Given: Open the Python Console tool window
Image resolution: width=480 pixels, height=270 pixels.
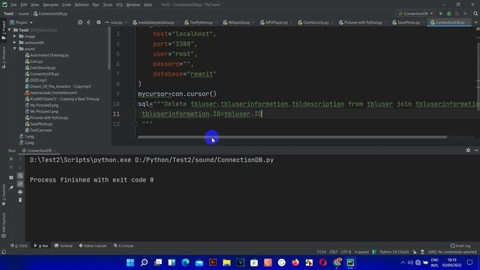Looking at the screenshot, I should tap(93, 245).
